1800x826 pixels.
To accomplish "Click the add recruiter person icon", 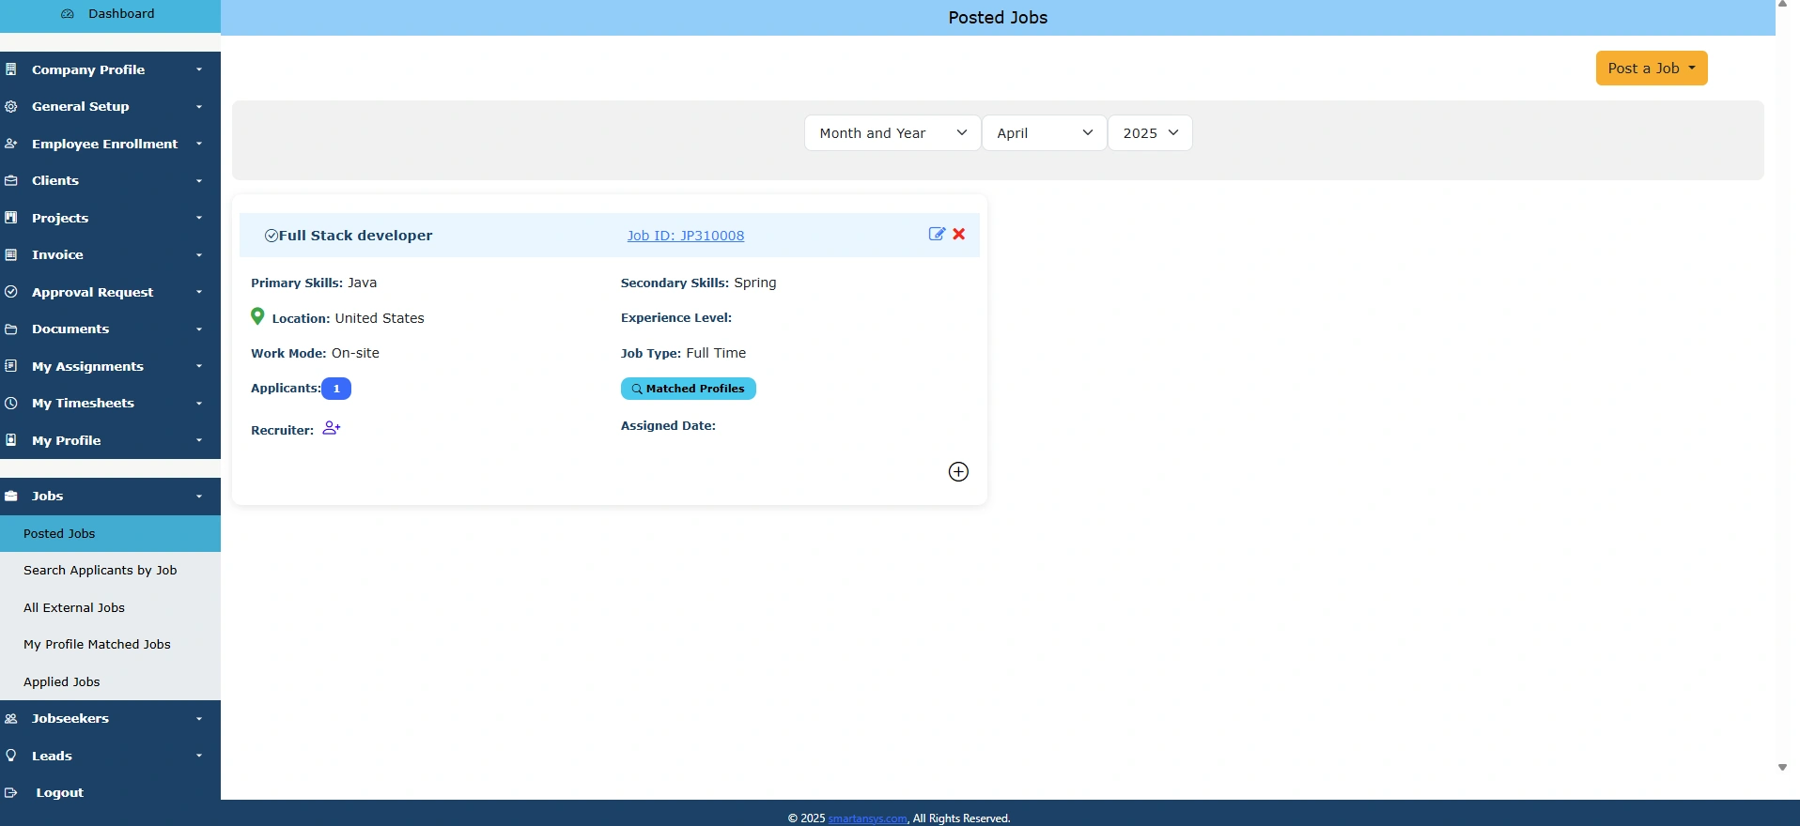I will (331, 428).
